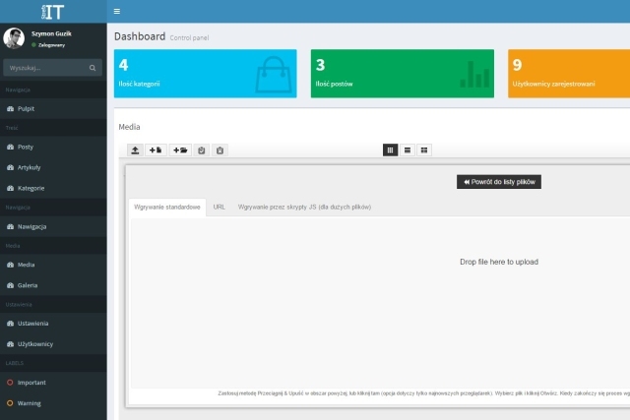Open Użytkownicy zarejestrowani orange card
This screenshot has height=420, width=630.
[x=569, y=74]
